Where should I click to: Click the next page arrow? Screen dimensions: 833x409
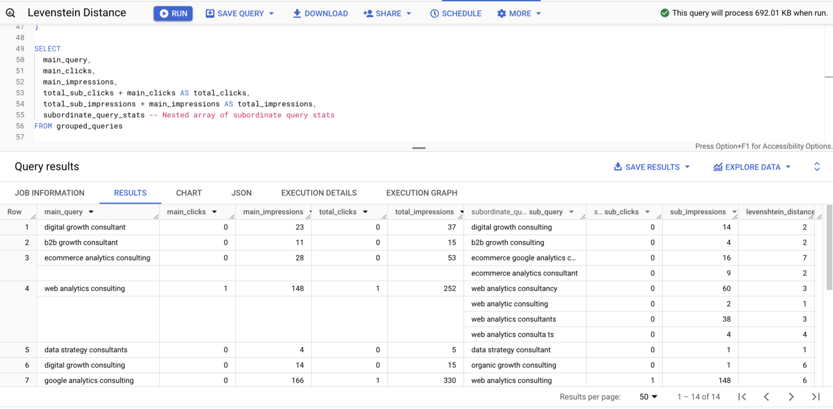click(791, 397)
